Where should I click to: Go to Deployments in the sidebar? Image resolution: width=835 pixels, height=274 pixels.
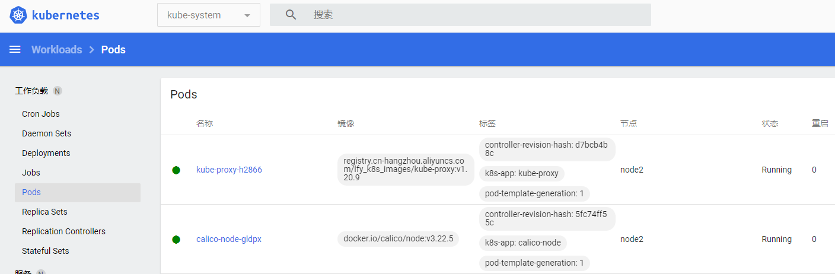coord(46,153)
